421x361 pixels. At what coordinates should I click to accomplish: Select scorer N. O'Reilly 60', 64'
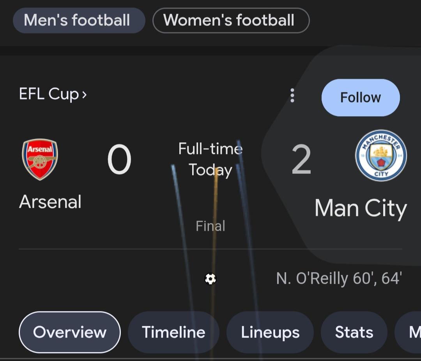click(339, 279)
